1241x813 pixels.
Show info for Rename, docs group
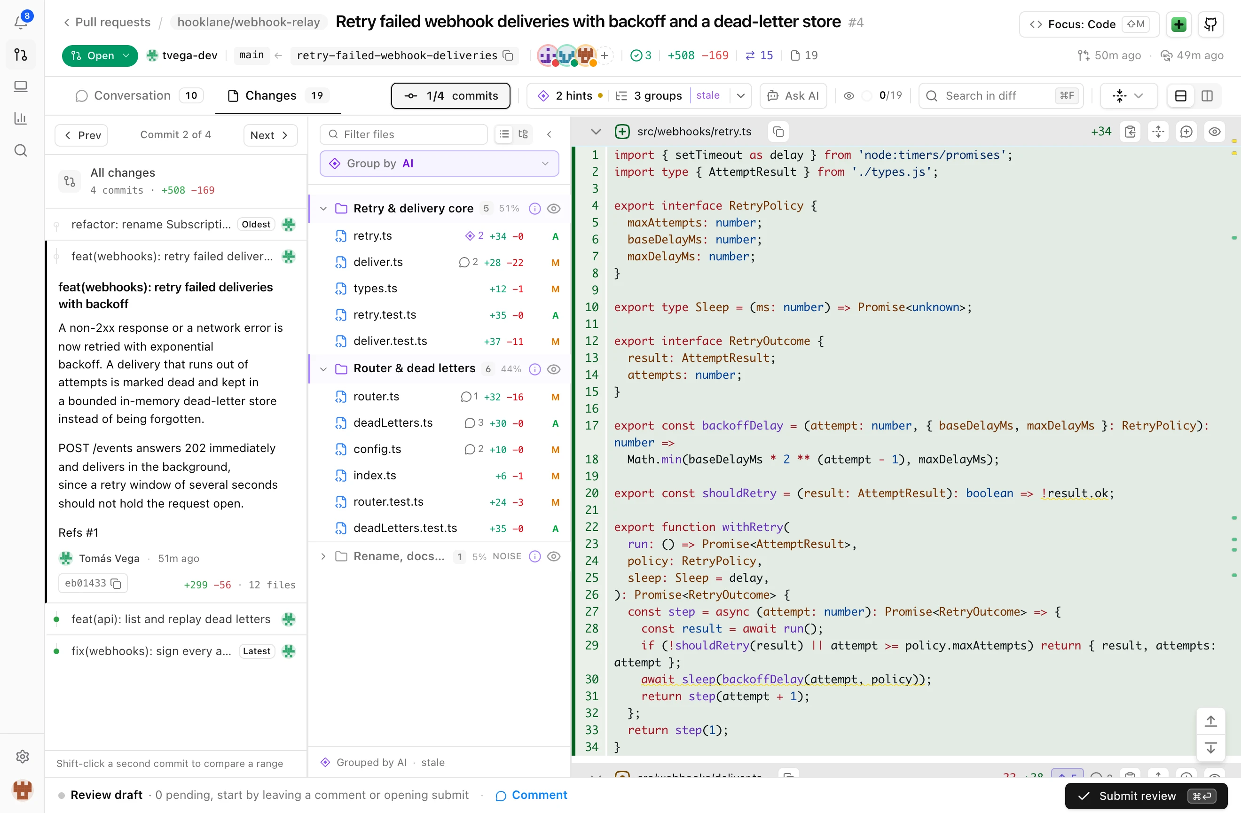[x=534, y=556]
